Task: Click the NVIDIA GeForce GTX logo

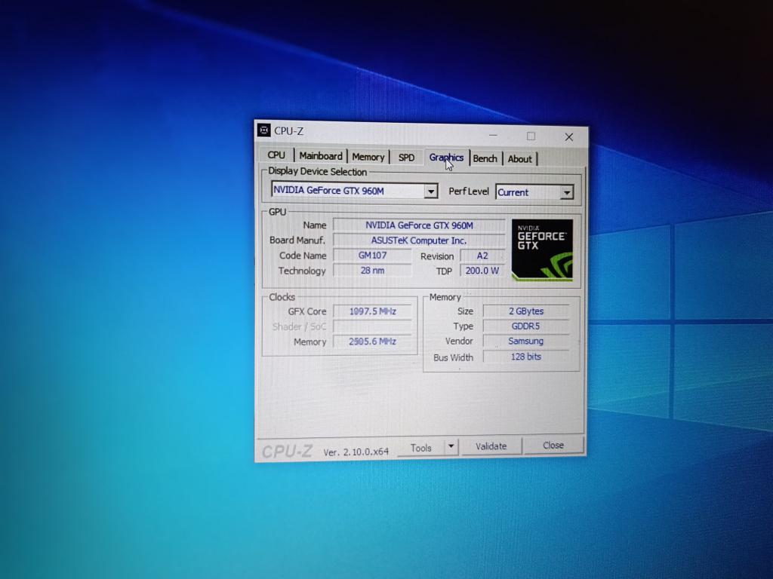Action: [541, 250]
